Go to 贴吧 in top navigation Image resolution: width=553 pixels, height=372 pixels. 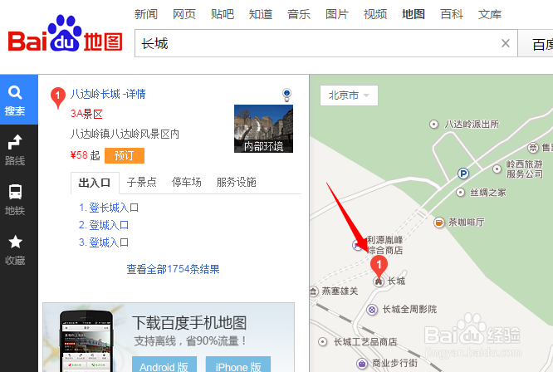tap(223, 14)
